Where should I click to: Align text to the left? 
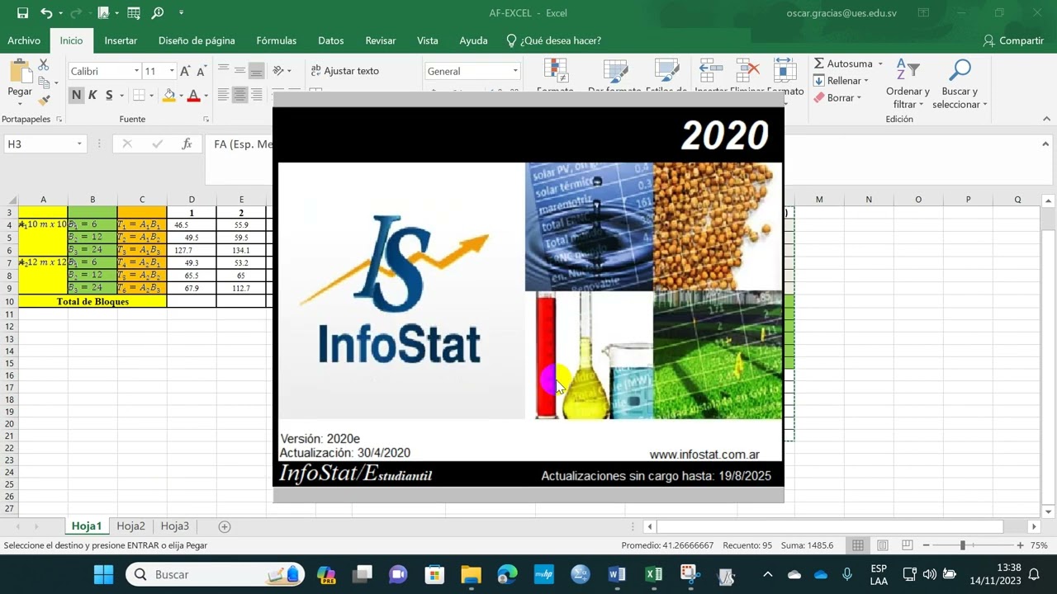(223, 96)
